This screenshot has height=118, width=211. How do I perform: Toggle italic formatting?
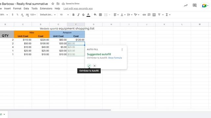(78, 15)
